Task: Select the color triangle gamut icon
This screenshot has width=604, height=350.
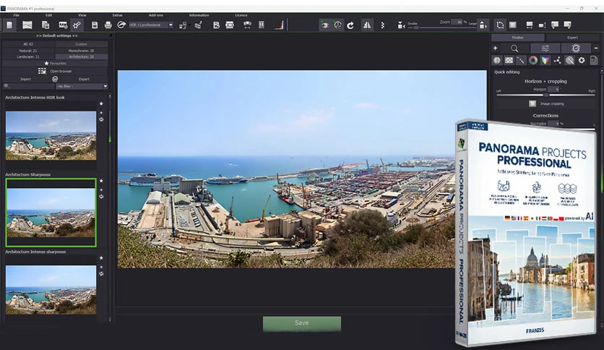Action: coord(545,60)
